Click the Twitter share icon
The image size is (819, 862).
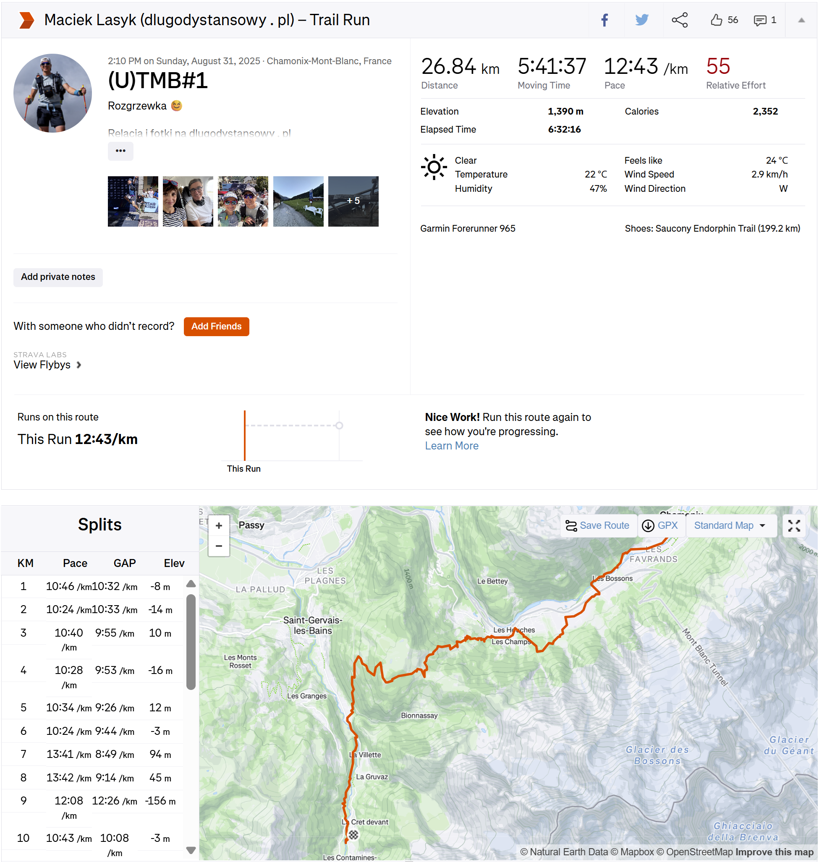tap(641, 20)
